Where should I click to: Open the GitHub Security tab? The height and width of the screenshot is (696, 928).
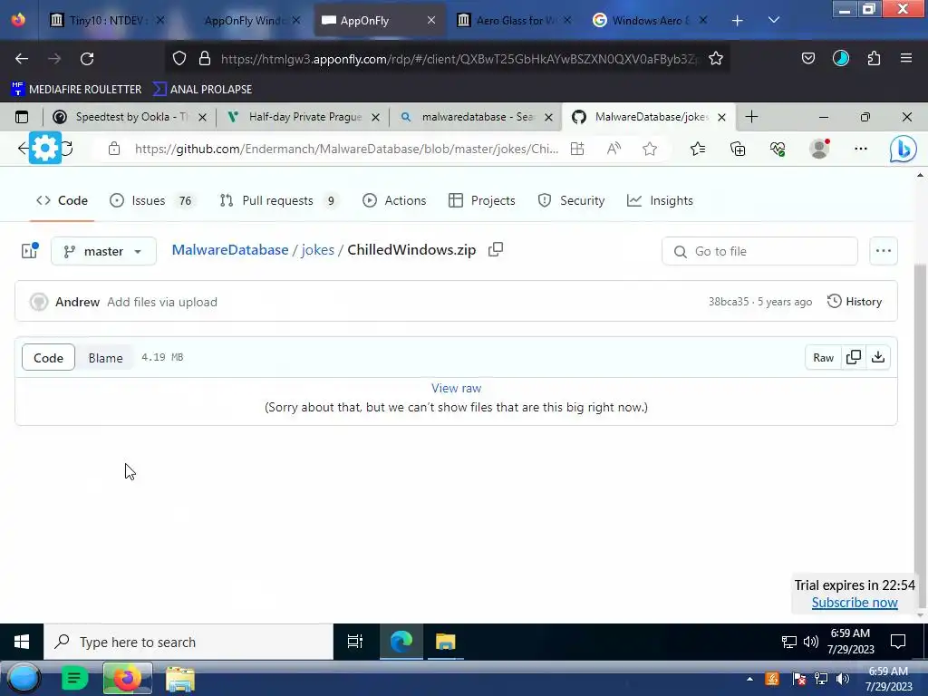(x=571, y=200)
